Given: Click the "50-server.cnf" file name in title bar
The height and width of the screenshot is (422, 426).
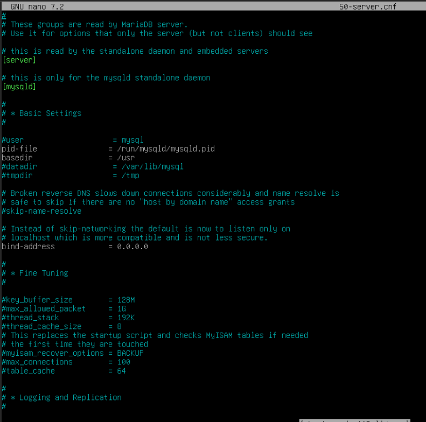Looking at the screenshot, I should coord(368,6).
